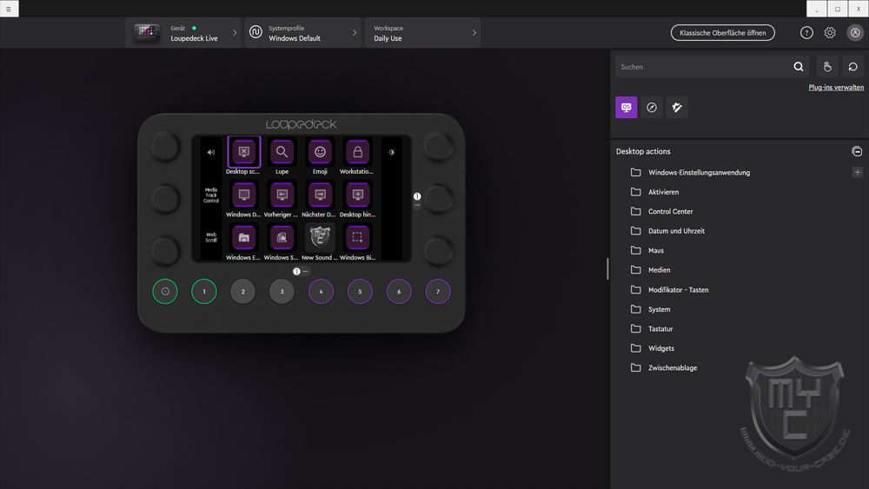
Task: Select round device button 4
Action: pos(321,291)
